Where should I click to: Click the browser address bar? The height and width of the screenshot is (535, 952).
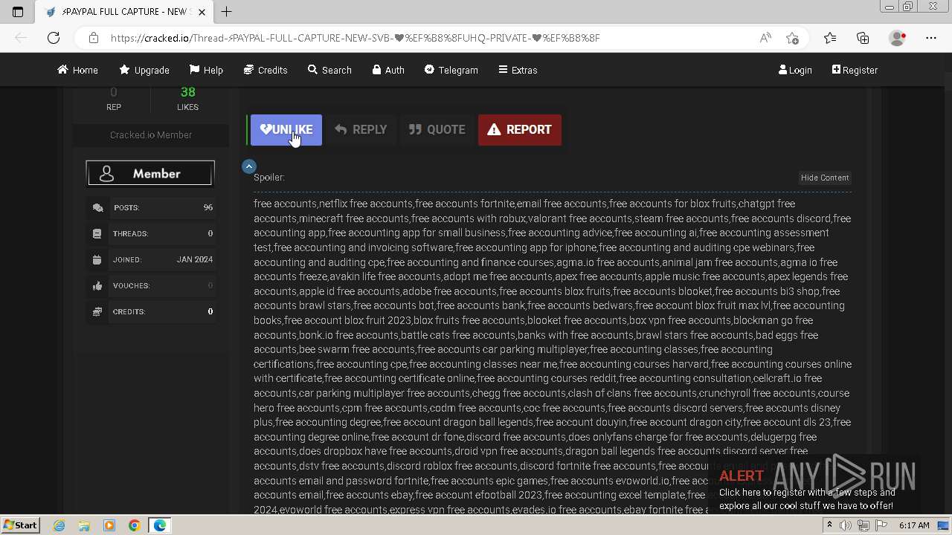tap(428, 38)
